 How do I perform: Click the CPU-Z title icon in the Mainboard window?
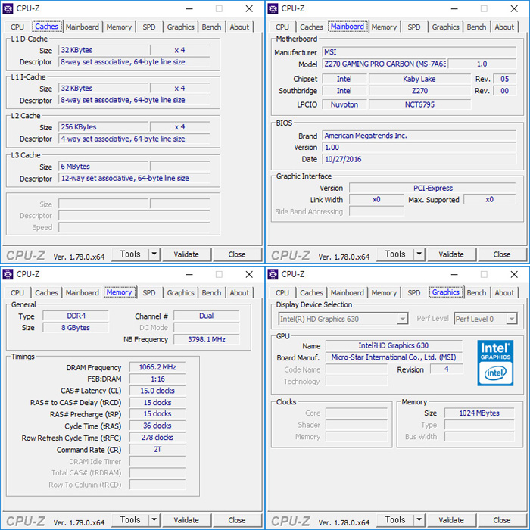point(273,9)
